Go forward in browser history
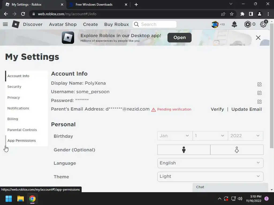Viewport: 274px width, 205px height. [14, 14]
